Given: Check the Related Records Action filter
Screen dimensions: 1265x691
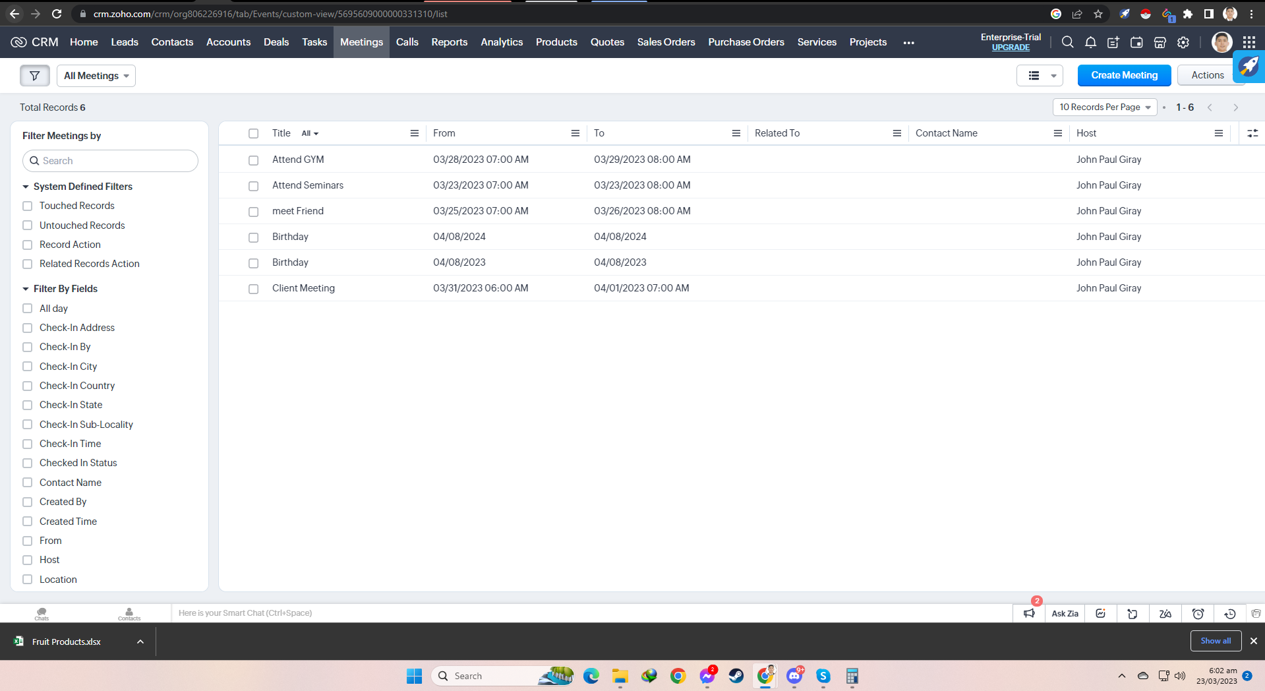Looking at the screenshot, I should (x=28, y=264).
